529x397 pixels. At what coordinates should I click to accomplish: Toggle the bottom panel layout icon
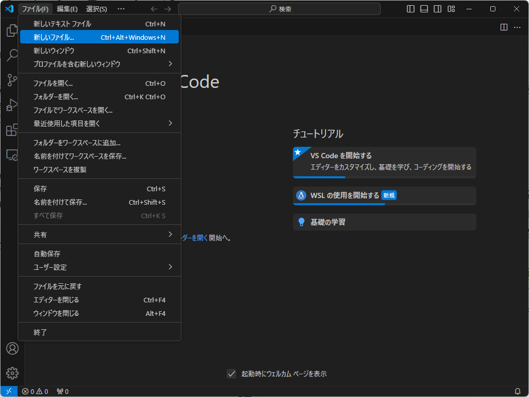[424, 9]
